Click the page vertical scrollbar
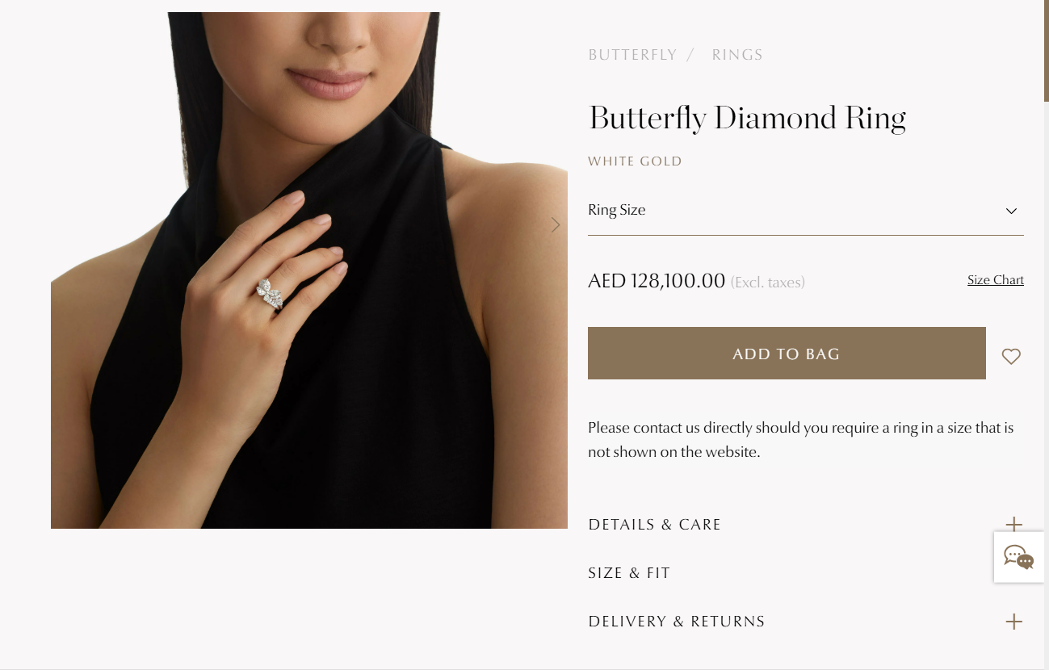This screenshot has height=670, width=1049. (x=1046, y=335)
